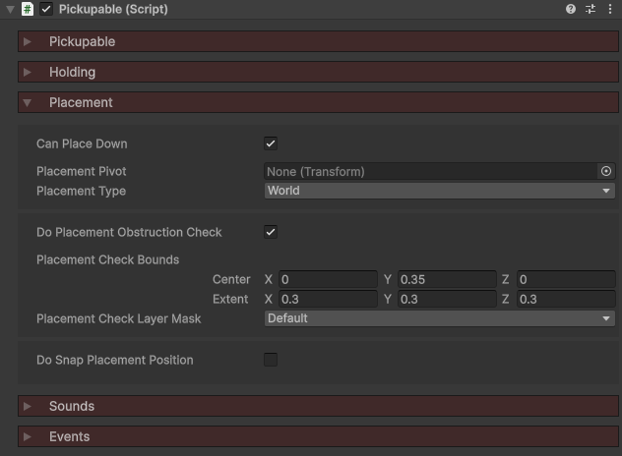Uncheck Can Place Down

(271, 143)
